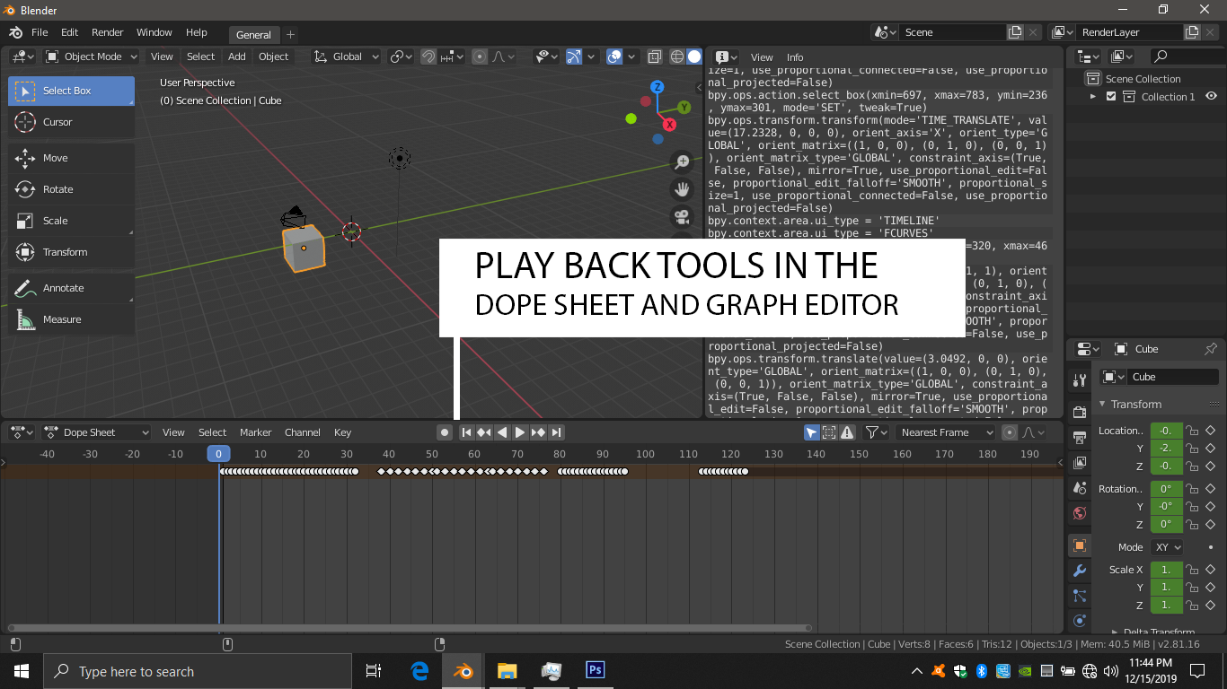The height and width of the screenshot is (689, 1227).
Task: Activate the Move tool
Action: point(71,158)
